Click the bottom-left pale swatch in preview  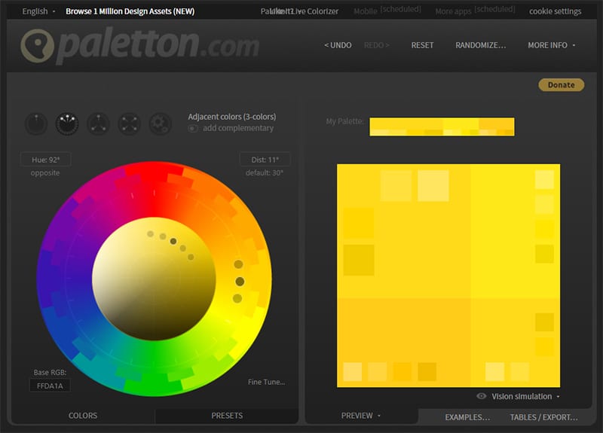click(352, 371)
